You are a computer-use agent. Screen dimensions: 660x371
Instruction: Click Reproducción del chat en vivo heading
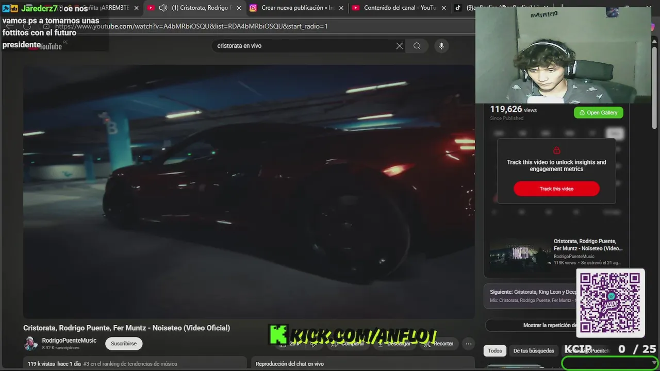290,364
